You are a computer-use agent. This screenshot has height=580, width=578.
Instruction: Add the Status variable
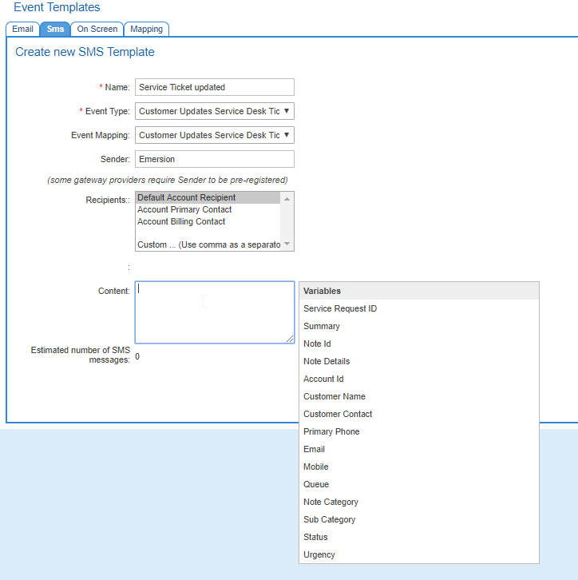315,537
